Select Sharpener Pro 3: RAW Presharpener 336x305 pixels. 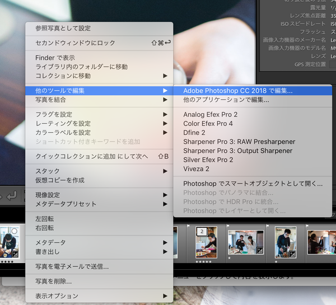[x=253, y=142]
